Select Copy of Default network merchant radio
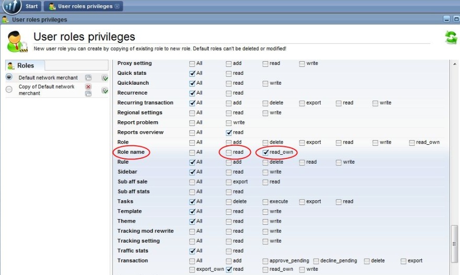This screenshot has height=275, width=460. 9,89
